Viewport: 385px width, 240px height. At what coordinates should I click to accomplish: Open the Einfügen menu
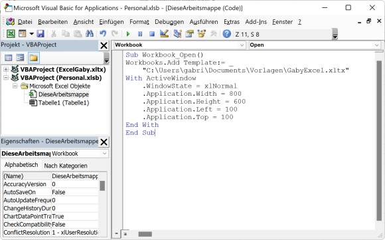click(x=112, y=22)
